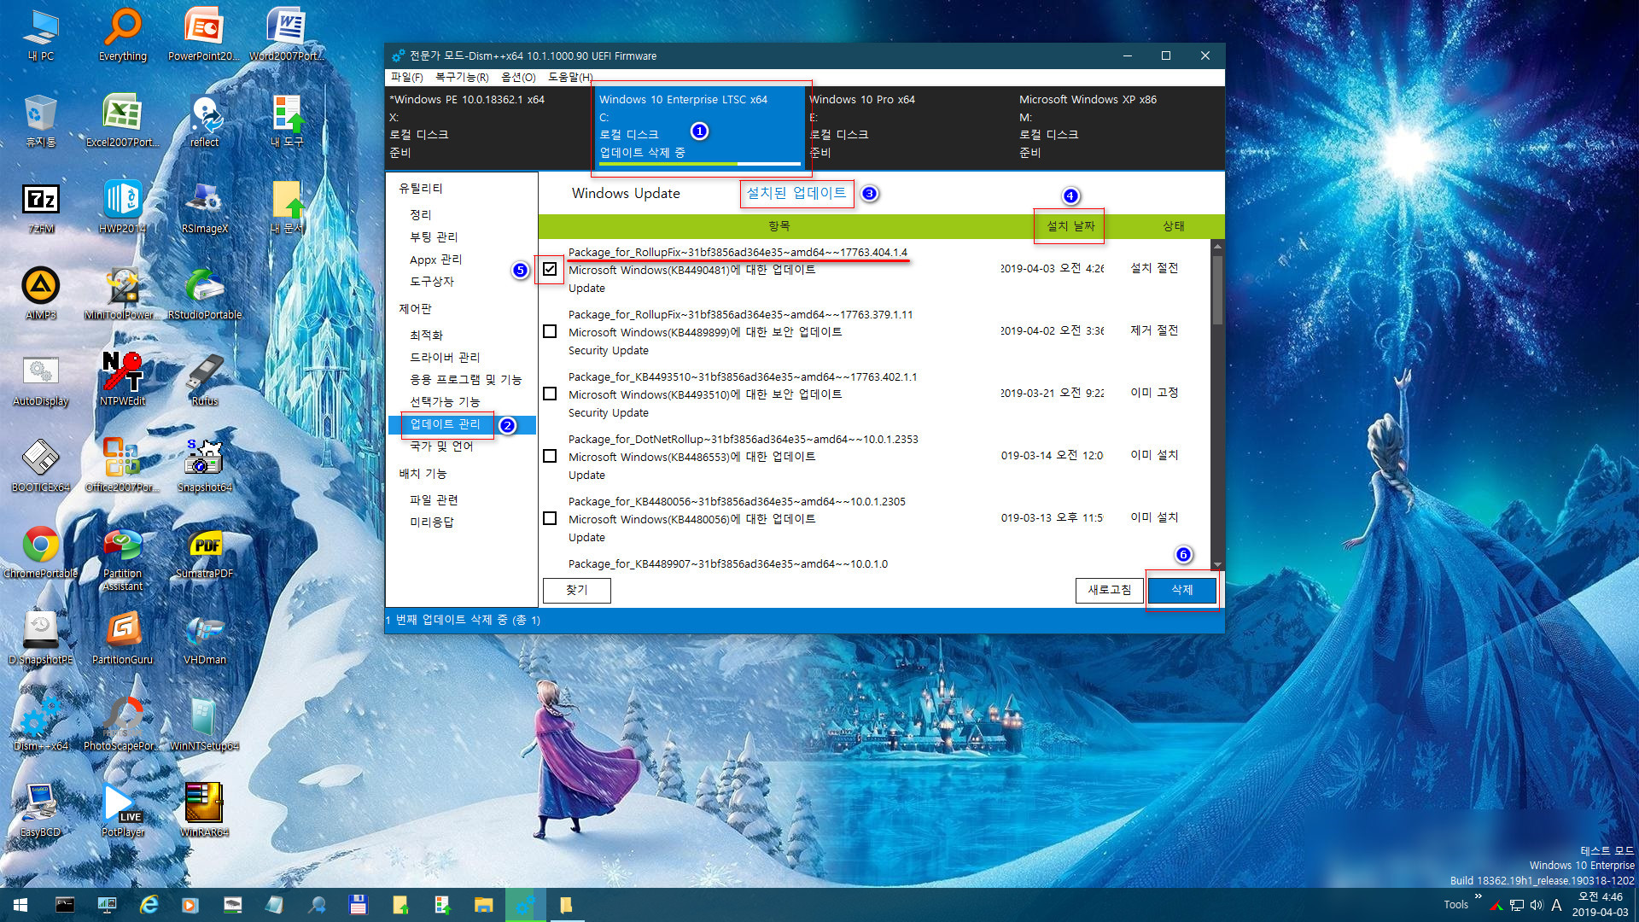Launch PotPlayer desktop shortcut
This screenshot has height=922, width=1639.
(123, 810)
